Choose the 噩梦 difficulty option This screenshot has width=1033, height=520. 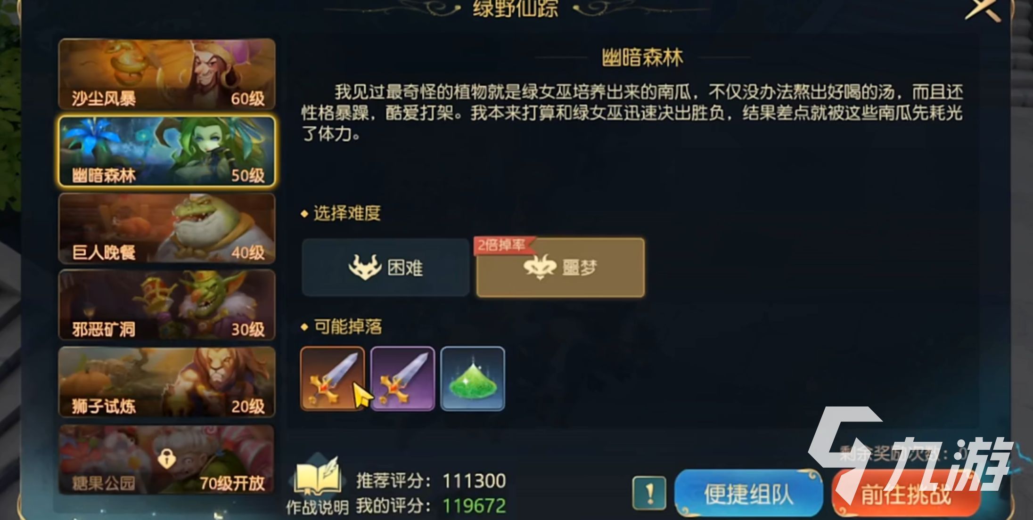coord(560,268)
